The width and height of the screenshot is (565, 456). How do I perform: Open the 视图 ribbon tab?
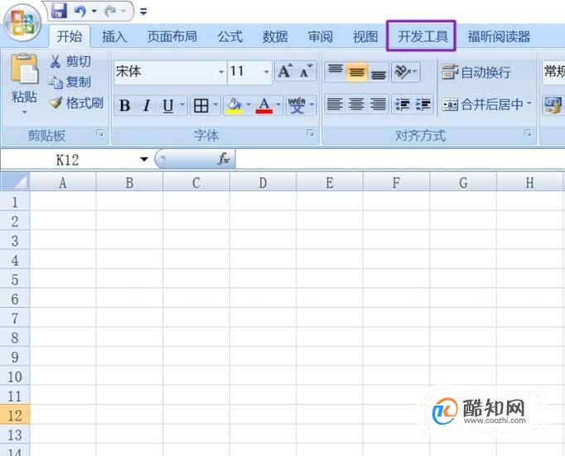pyautogui.click(x=365, y=36)
